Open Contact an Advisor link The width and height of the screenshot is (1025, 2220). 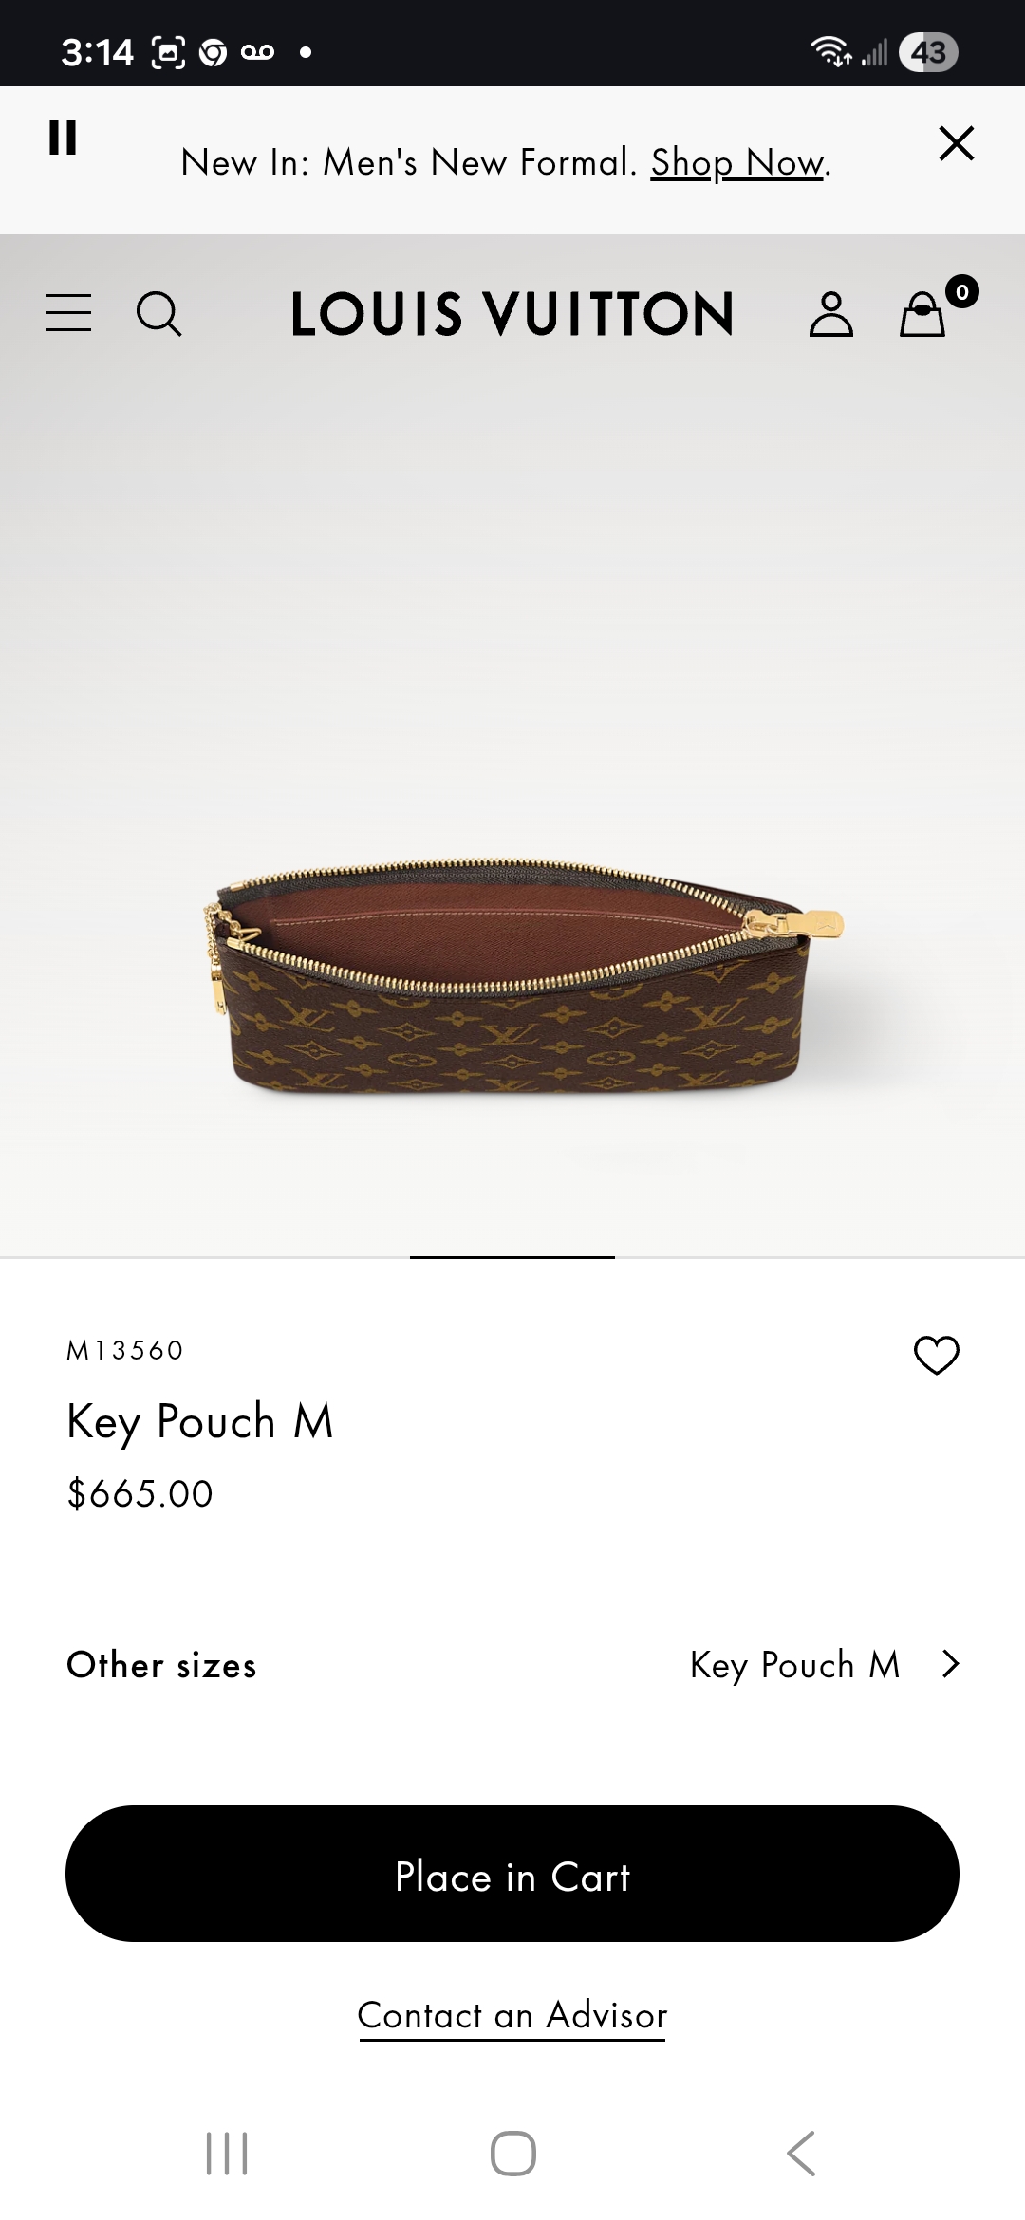[512, 2015]
